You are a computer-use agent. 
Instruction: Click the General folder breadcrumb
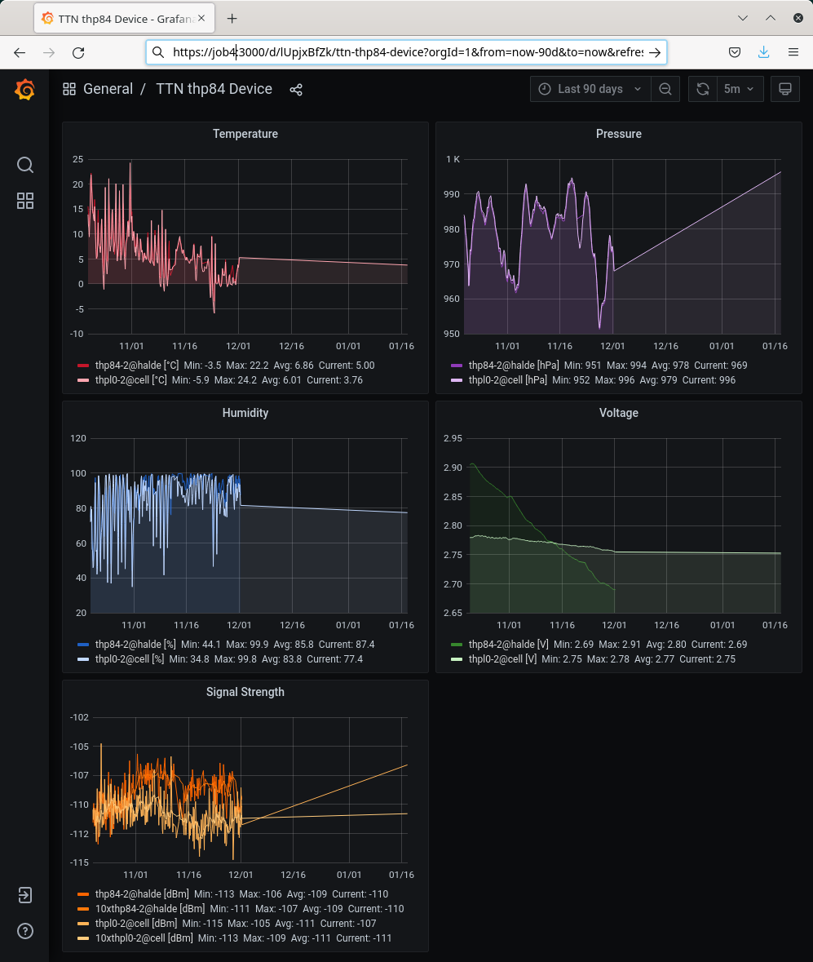(108, 89)
